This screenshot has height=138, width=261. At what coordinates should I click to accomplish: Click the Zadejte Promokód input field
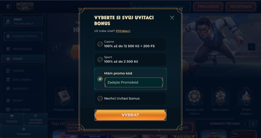click(x=134, y=82)
